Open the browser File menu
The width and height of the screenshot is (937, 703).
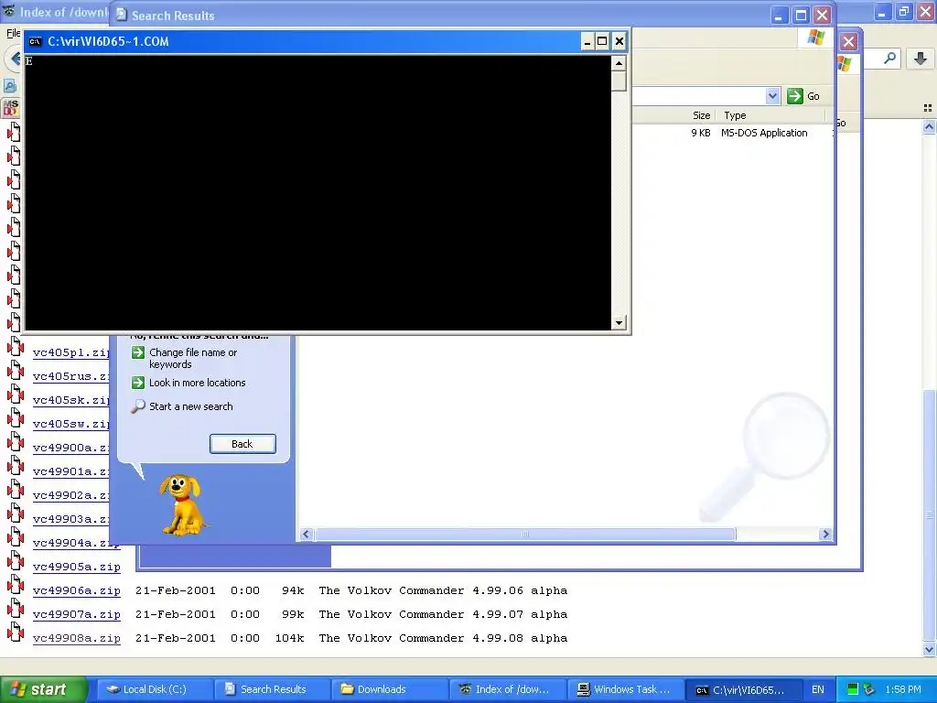pos(13,34)
